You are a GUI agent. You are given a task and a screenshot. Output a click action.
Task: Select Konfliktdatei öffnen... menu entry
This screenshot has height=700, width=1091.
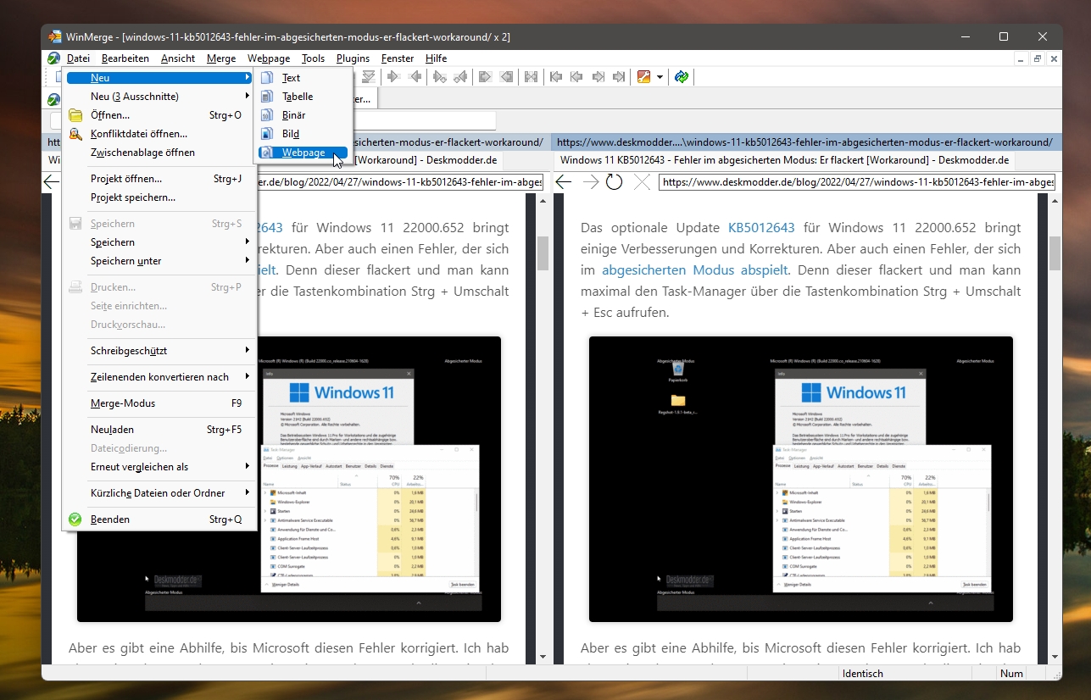159,134
